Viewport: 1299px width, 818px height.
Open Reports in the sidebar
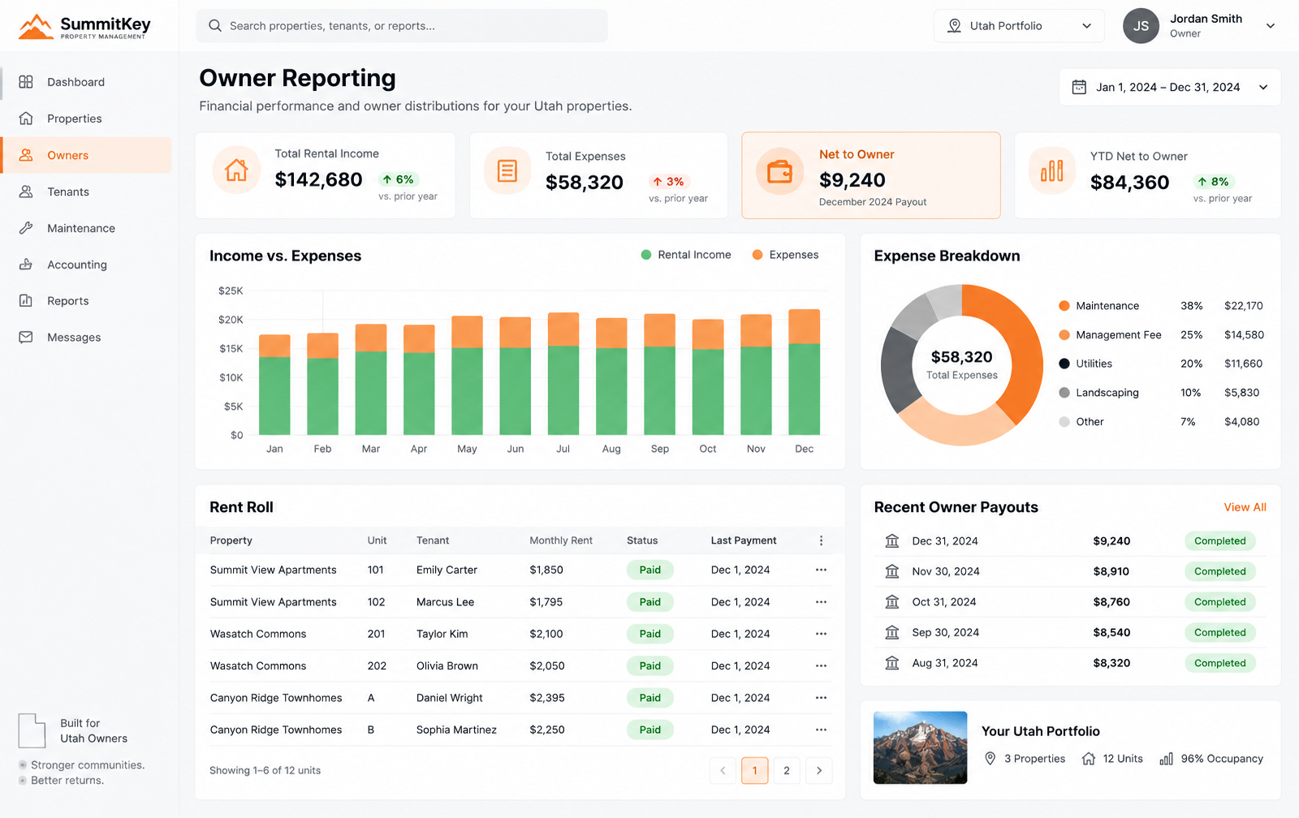[86, 301]
